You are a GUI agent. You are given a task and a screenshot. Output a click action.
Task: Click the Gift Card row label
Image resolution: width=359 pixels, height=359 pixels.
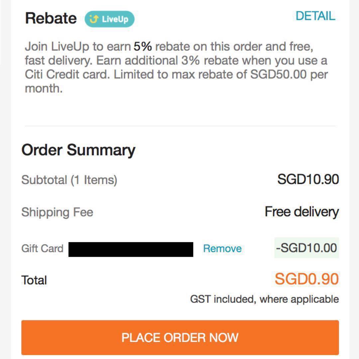42,248
